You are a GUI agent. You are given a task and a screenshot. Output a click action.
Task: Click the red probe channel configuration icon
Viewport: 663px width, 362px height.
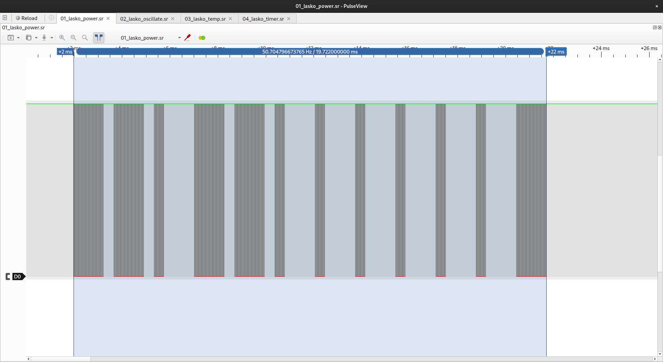coord(188,38)
